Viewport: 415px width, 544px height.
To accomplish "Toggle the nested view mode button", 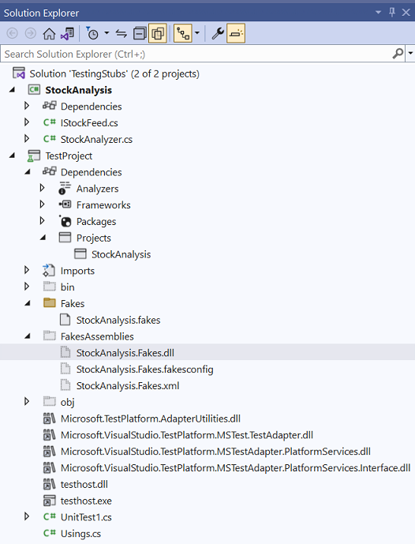I will [x=183, y=33].
